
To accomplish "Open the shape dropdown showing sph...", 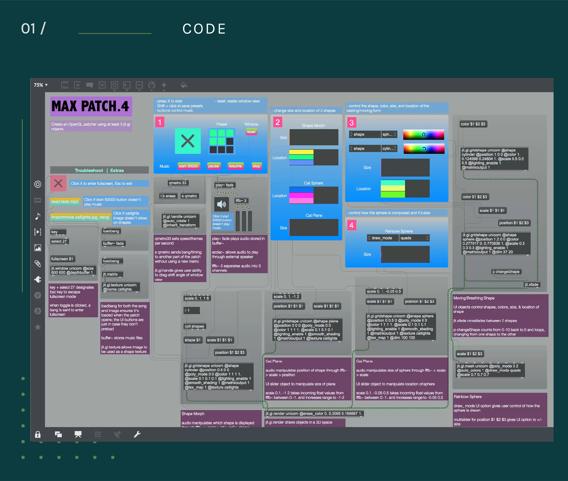I will click(x=389, y=134).
